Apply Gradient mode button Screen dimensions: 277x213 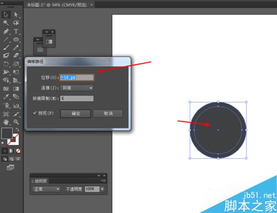point(12,151)
